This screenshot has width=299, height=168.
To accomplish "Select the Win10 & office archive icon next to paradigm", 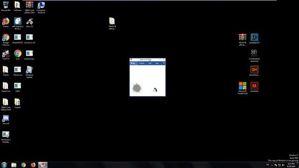I will click(242, 40).
